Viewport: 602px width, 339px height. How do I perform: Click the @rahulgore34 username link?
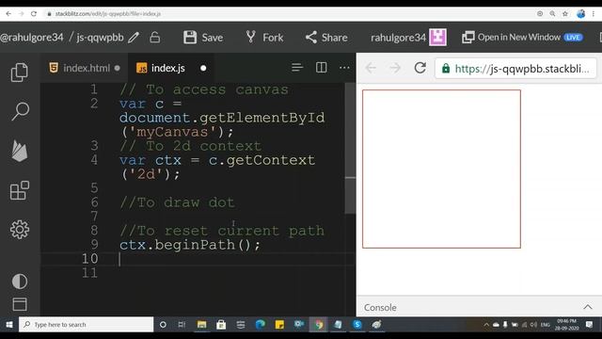pyautogui.click(x=32, y=38)
